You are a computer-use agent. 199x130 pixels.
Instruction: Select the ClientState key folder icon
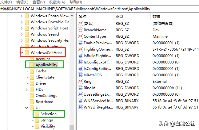tap(32, 77)
